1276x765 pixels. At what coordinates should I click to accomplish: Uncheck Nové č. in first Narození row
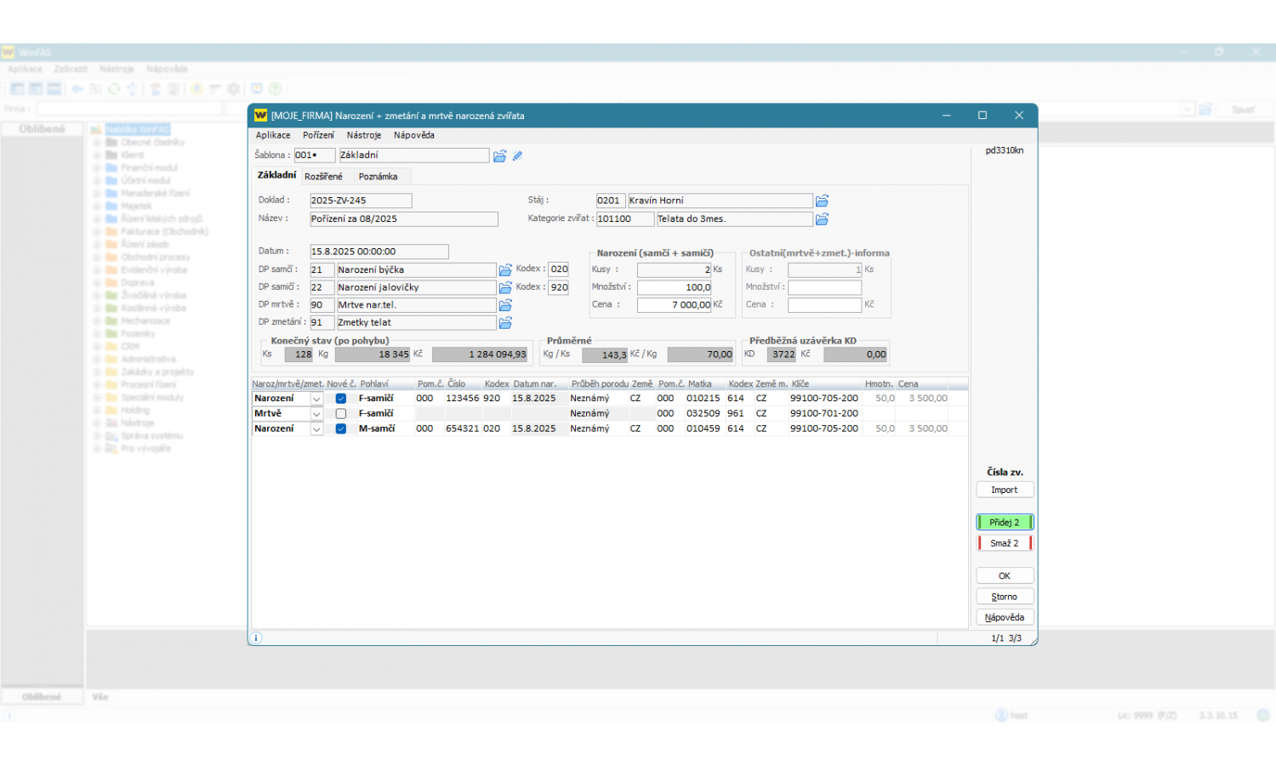(341, 399)
